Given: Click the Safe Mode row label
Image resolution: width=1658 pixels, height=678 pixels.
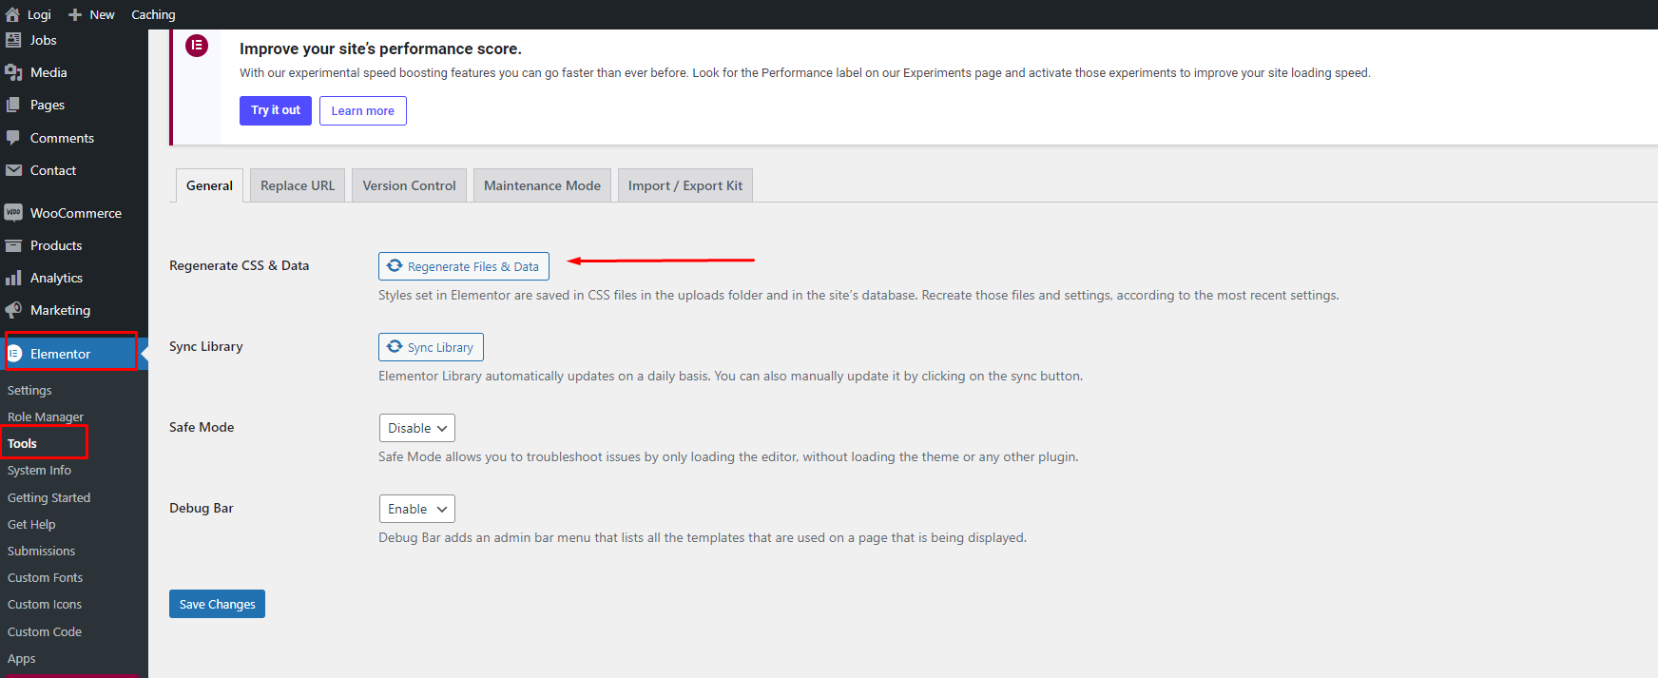Looking at the screenshot, I should [202, 427].
